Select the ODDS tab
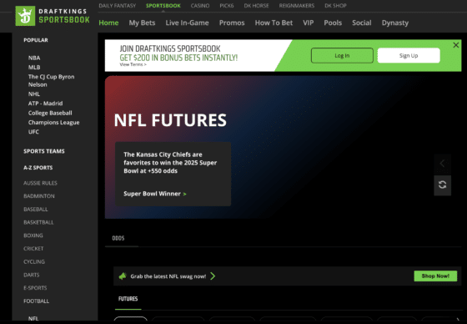Viewport: 467px width, 324px height. (x=118, y=238)
